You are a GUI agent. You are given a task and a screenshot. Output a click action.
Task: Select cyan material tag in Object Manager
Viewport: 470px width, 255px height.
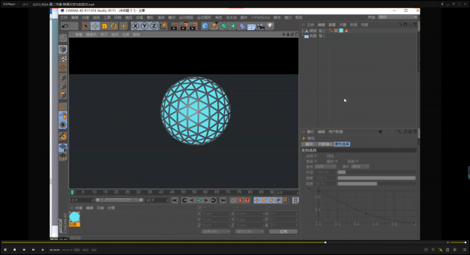341,31
